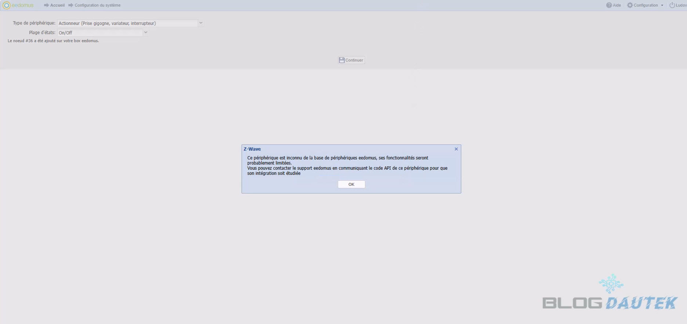Click the arrow icon before Accueil
Viewport: 687px width, 324px height.
click(x=46, y=5)
